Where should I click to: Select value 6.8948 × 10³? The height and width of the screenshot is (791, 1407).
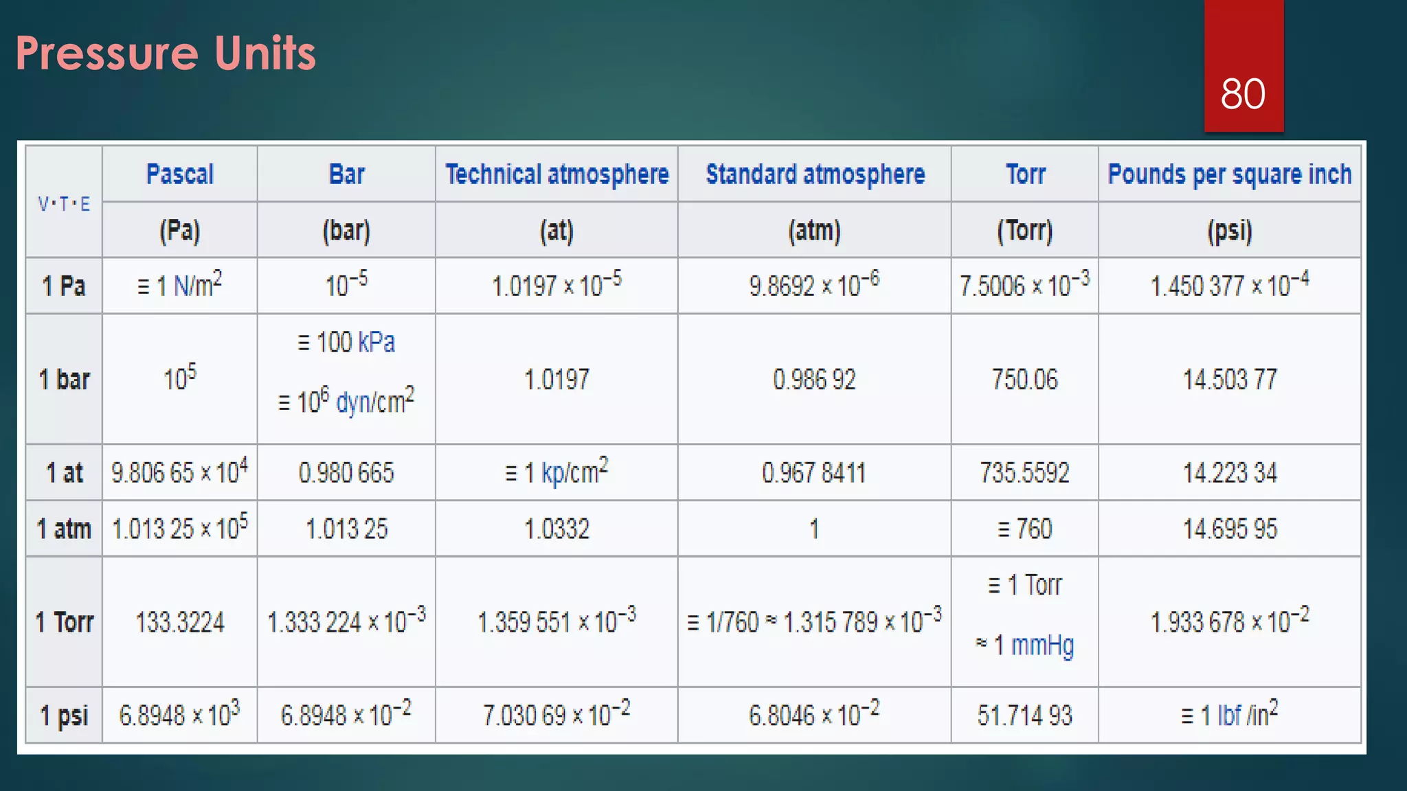pos(180,714)
